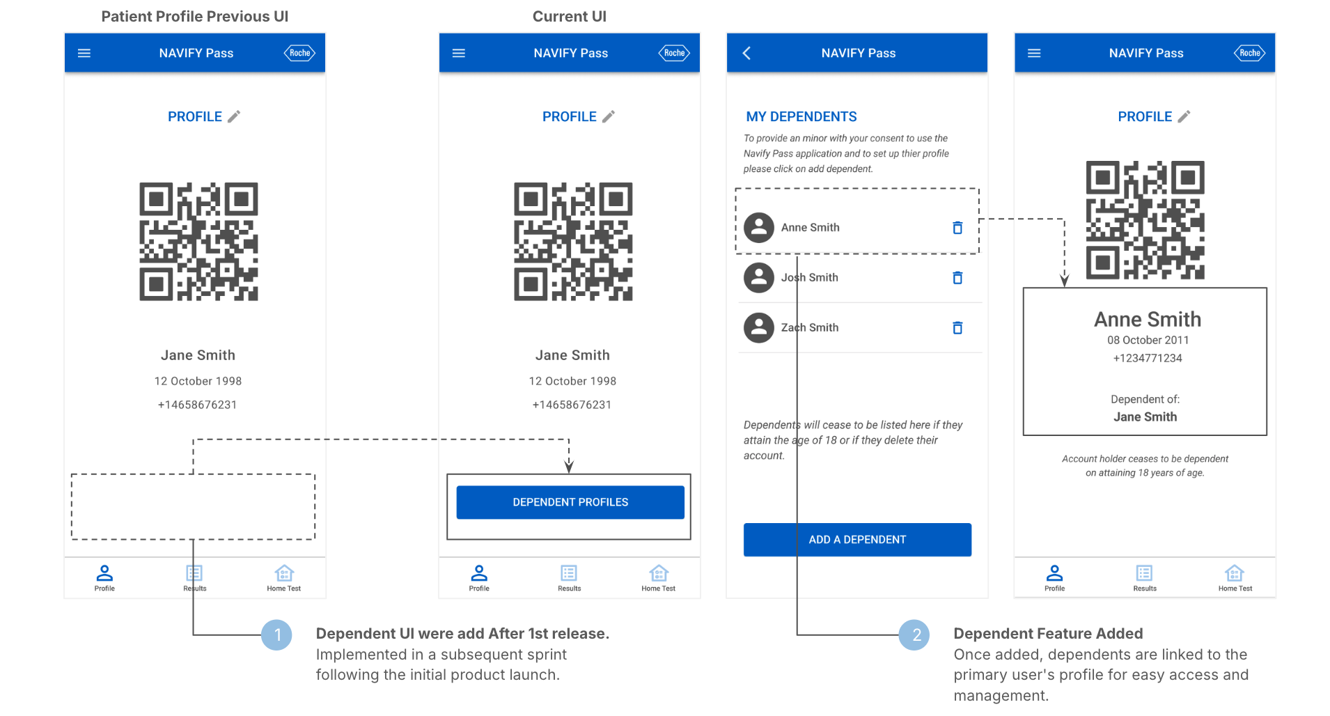Select Profile tab on Anne Smith screen
The image size is (1330, 716).
(x=1054, y=578)
